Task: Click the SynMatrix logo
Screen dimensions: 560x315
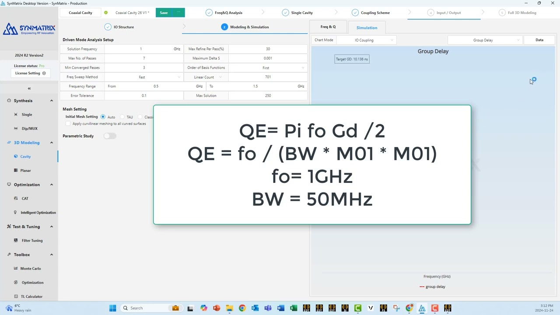Action: click(x=29, y=29)
